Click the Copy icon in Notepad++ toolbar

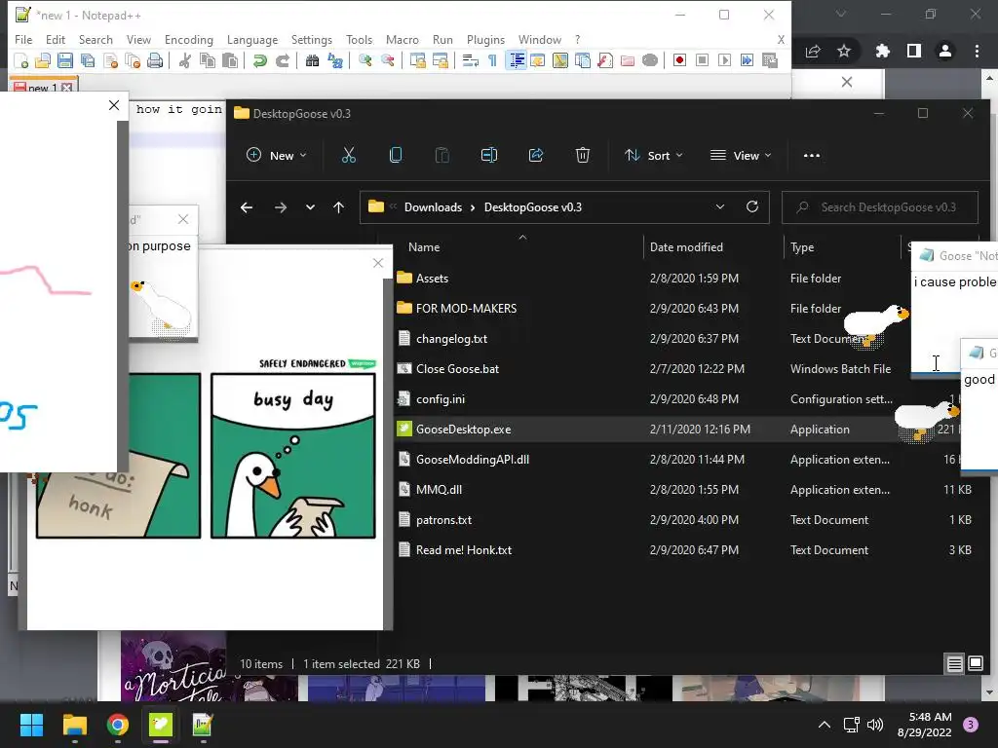point(208,60)
